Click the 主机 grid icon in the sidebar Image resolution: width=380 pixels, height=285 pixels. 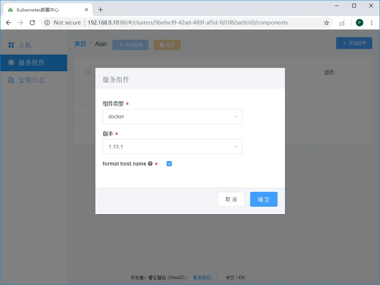tap(11, 45)
